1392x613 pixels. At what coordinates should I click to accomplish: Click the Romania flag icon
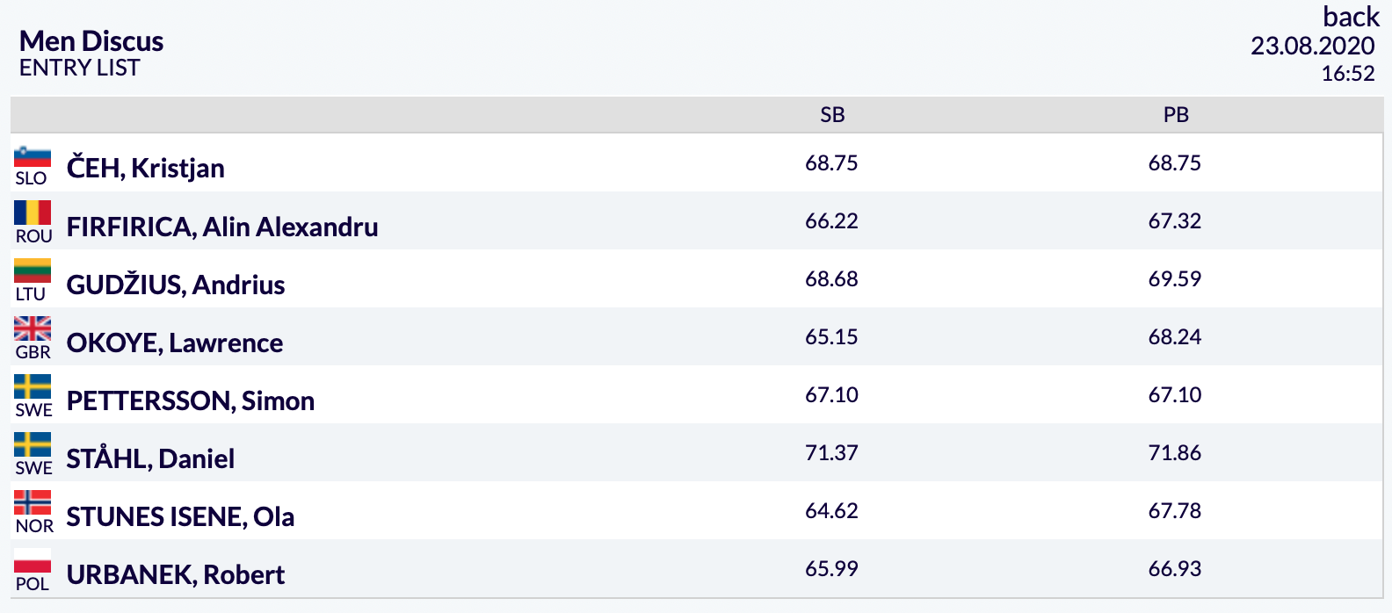click(33, 213)
